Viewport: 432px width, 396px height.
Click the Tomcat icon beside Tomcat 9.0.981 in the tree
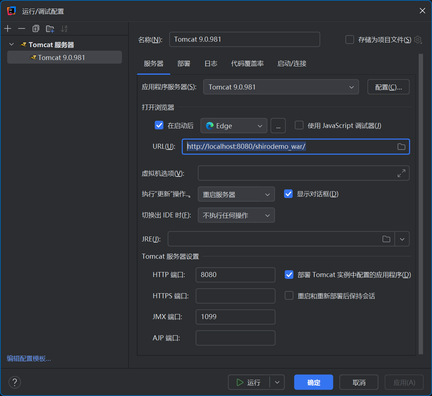pyautogui.click(x=33, y=57)
